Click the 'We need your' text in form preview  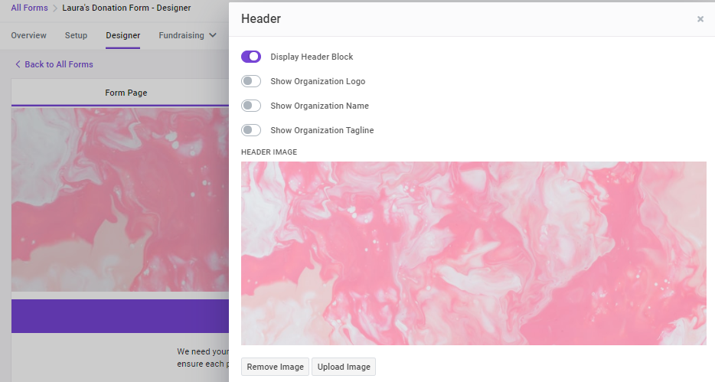203,351
